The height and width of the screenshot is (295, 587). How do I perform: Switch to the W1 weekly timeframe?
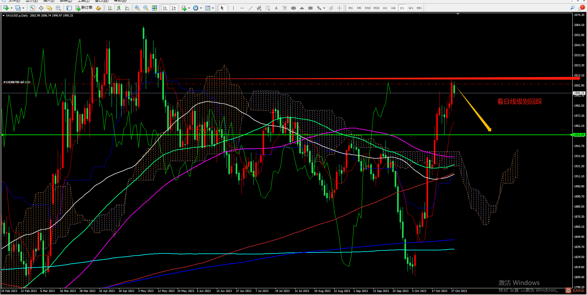tap(411, 8)
